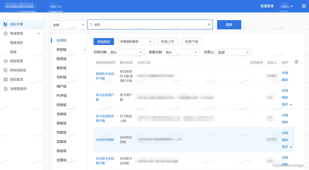This screenshot has height=170, width=309.
Task: Open 模型管理 menu item
Action: click(17, 61)
